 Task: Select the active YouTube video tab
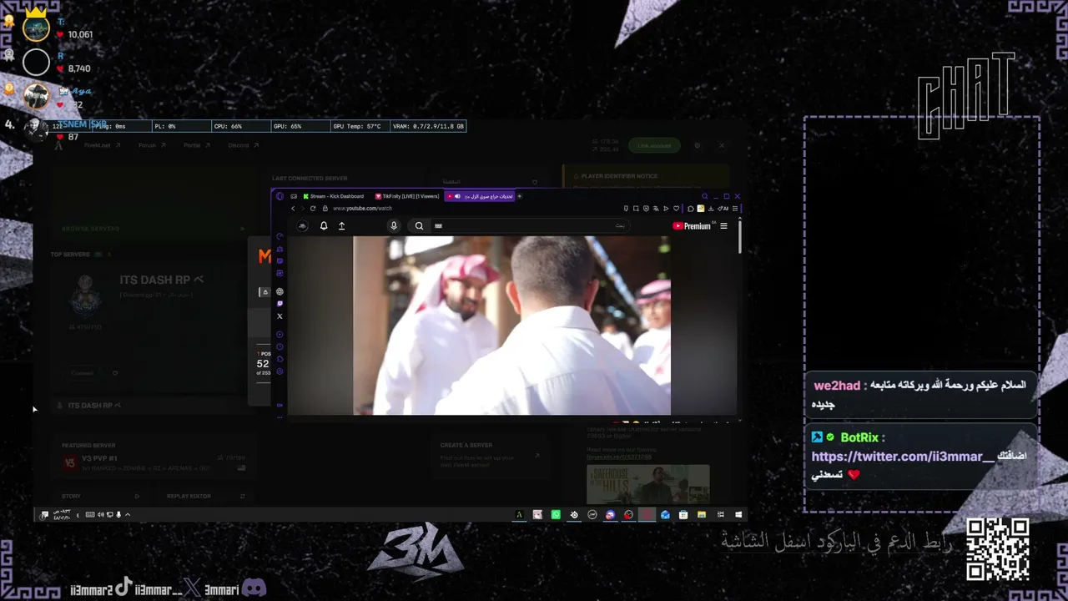tap(479, 196)
